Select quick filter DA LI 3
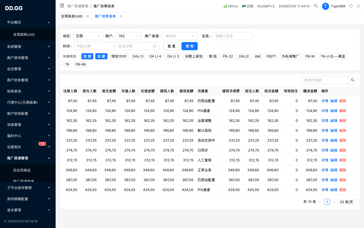This screenshot has width=364, height=228. pos(173,56)
